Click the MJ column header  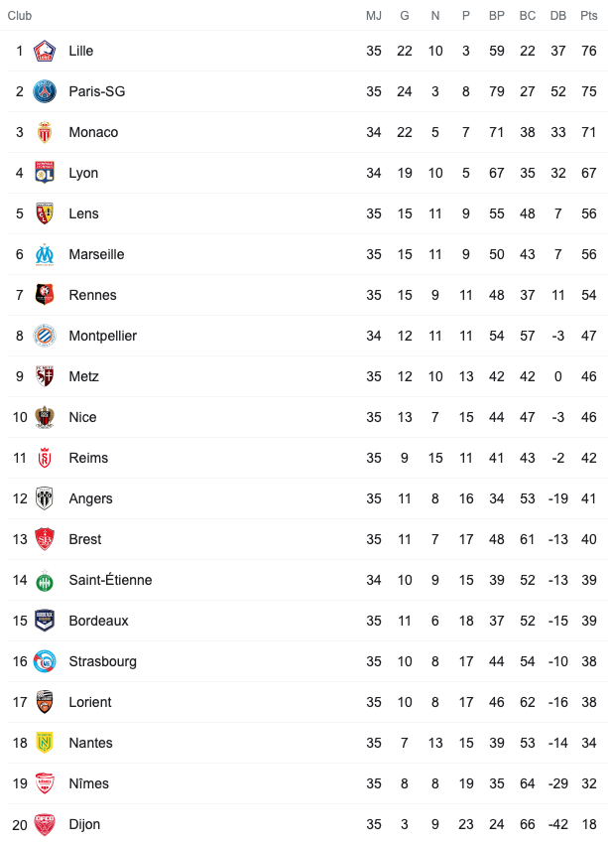click(374, 16)
